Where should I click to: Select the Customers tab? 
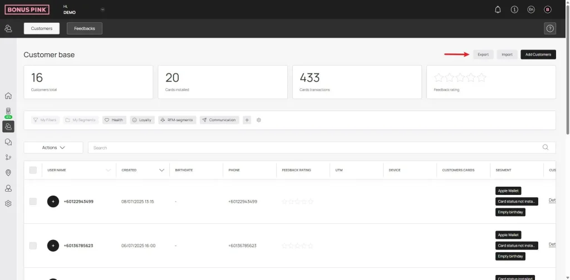pos(42,28)
